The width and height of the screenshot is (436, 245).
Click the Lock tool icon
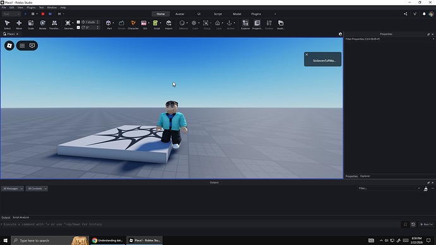tap(217, 23)
